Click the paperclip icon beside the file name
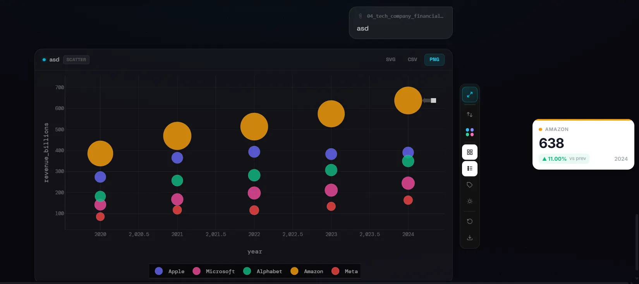This screenshot has width=639, height=284. pos(360,16)
